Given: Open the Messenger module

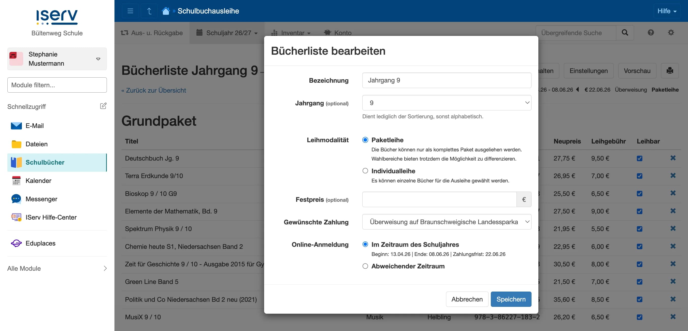Looking at the screenshot, I should click(x=41, y=199).
